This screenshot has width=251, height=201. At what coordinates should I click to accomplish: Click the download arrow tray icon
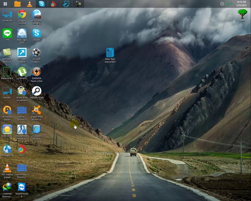(x=222, y=4)
